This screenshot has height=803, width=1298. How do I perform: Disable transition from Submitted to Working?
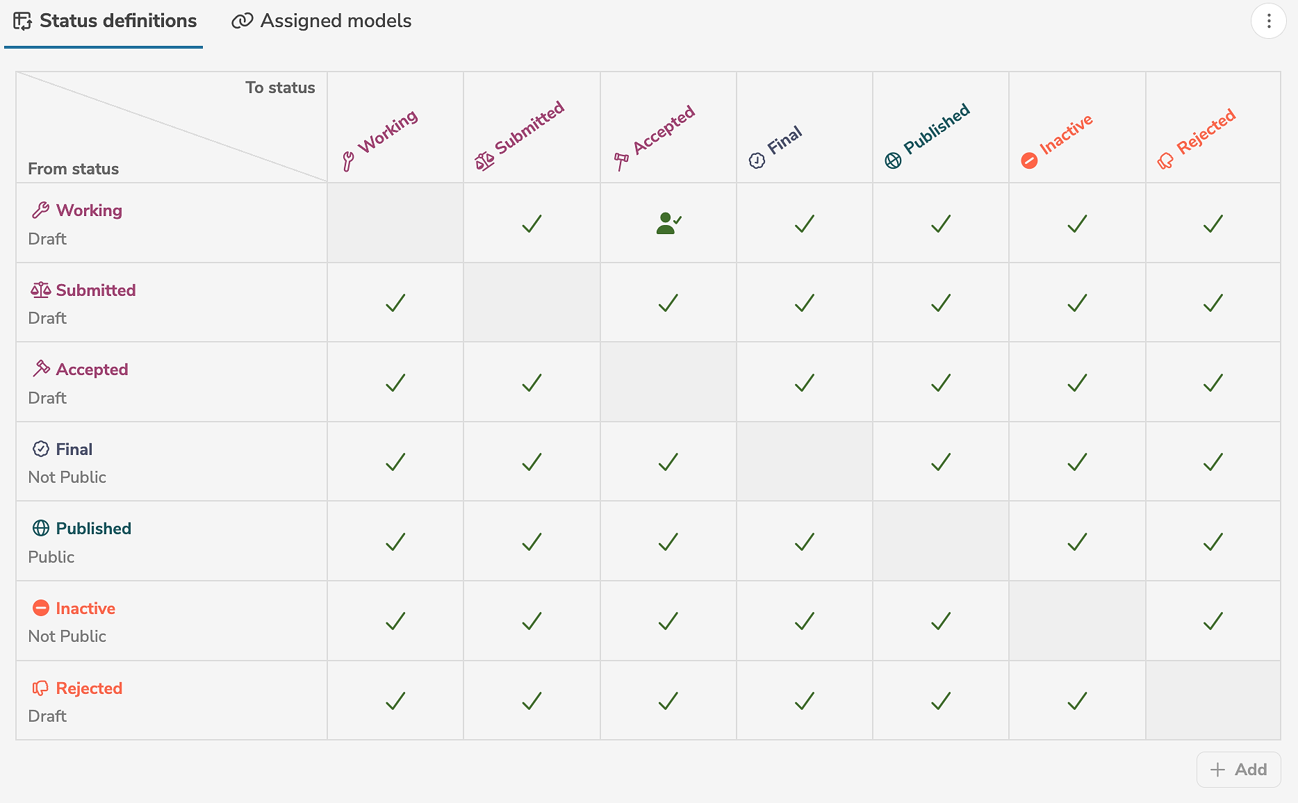pyautogui.click(x=395, y=302)
